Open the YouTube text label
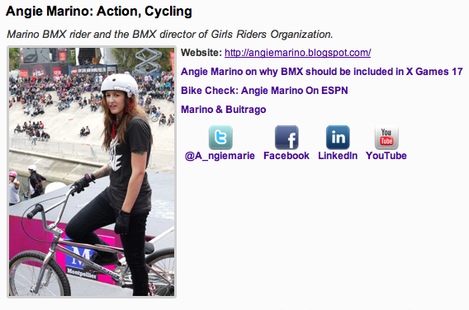469x310 pixels. pos(386,156)
